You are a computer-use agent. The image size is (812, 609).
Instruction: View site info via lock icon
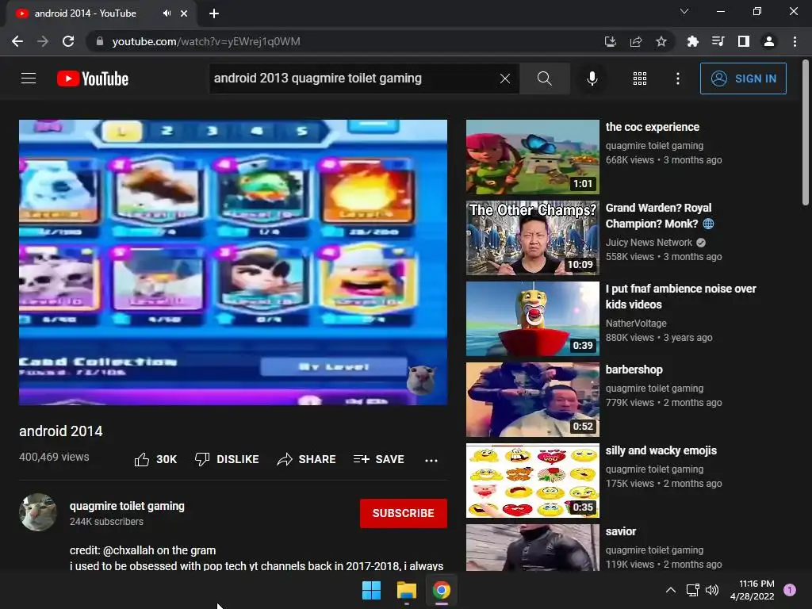point(100,41)
